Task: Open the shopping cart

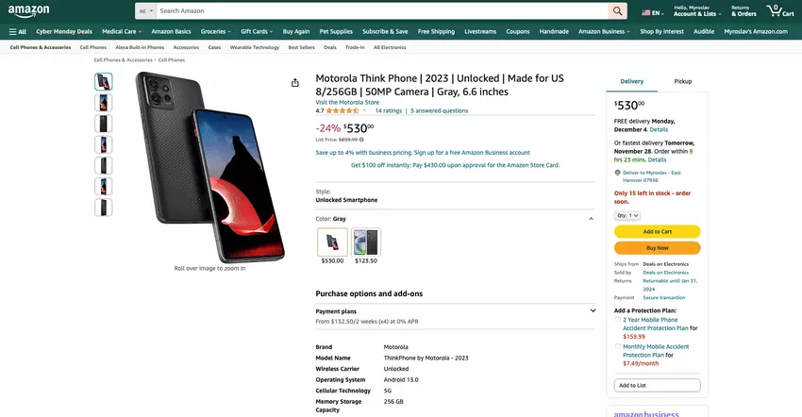Action: pos(781,11)
